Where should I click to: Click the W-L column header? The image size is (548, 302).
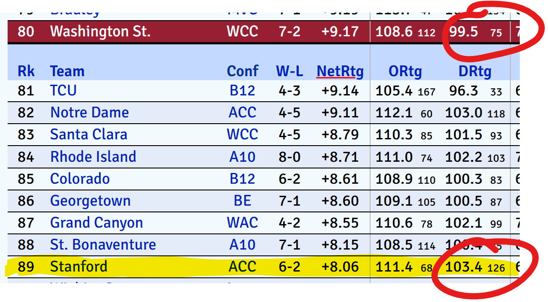point(289,71)
